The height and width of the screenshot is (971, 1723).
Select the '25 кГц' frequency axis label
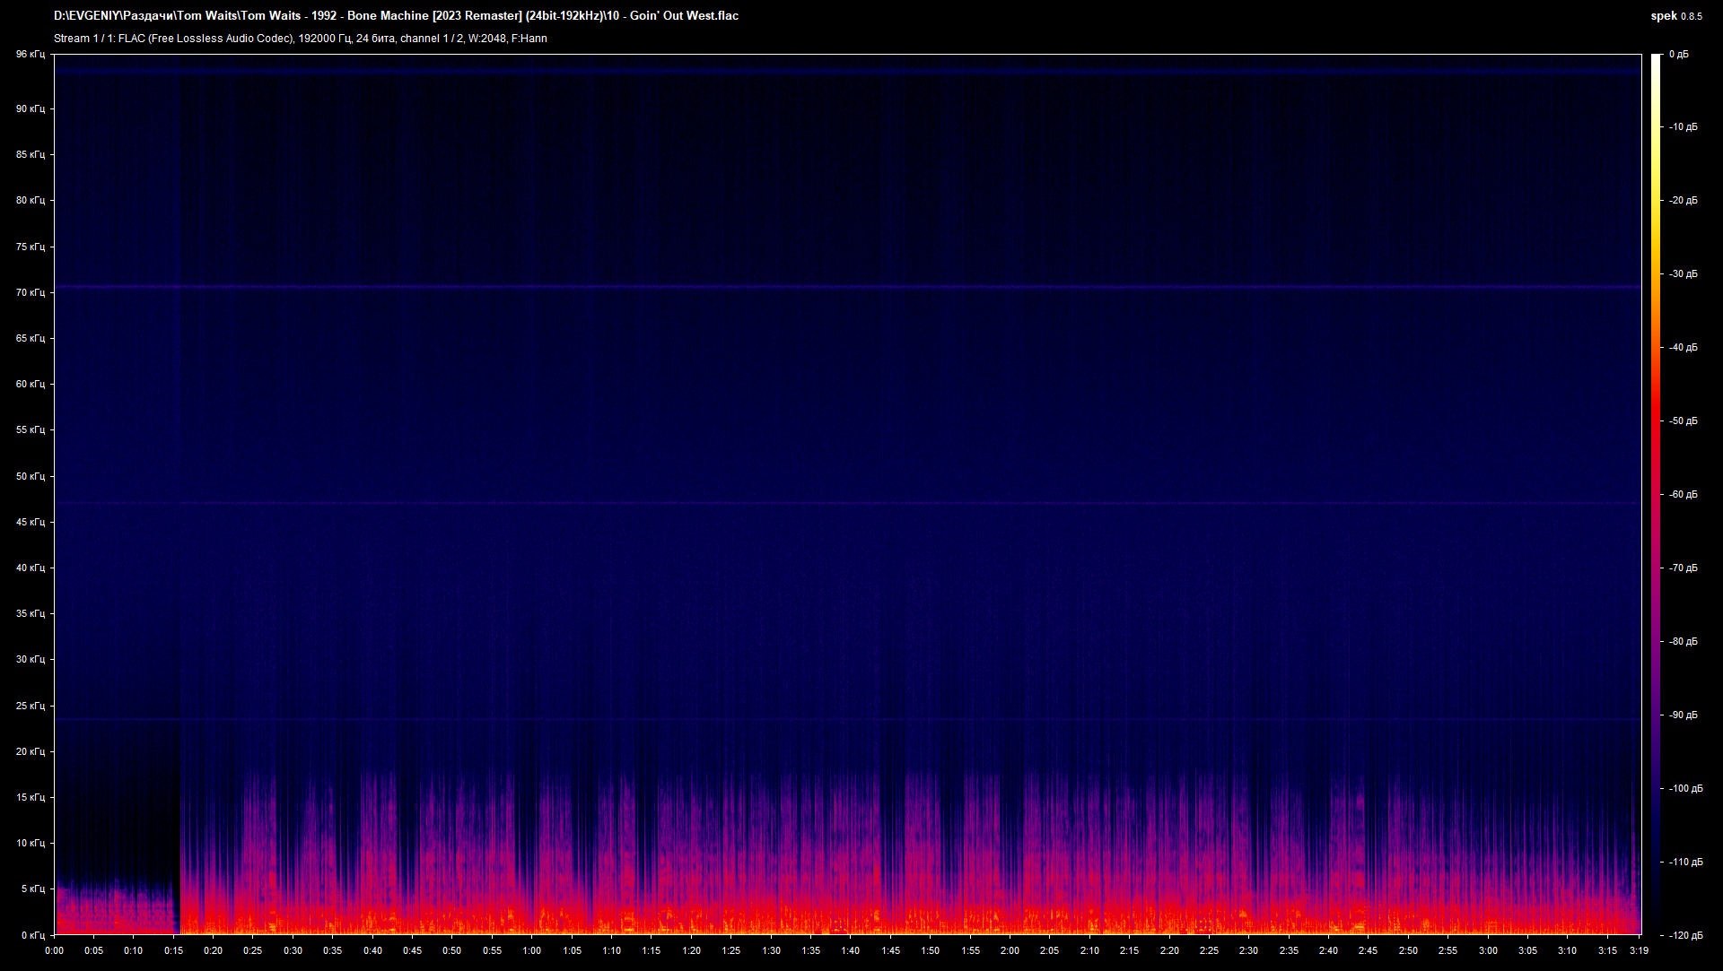tap(30, 706)
